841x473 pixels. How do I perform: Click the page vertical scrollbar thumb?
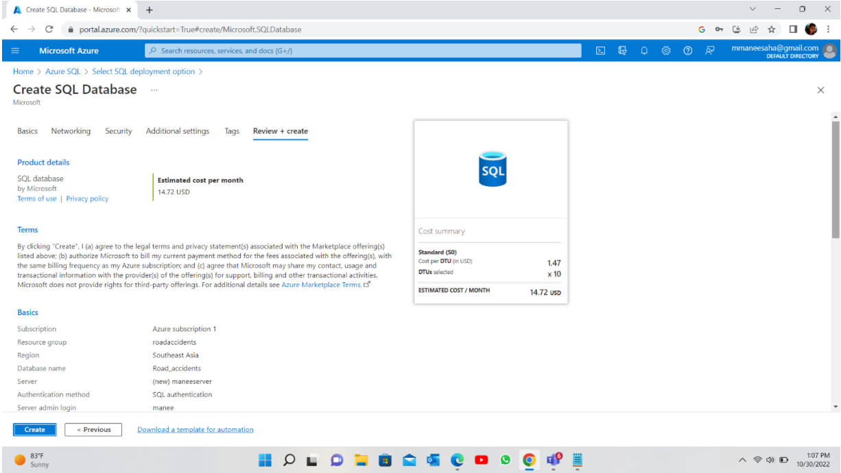(835, 180)
